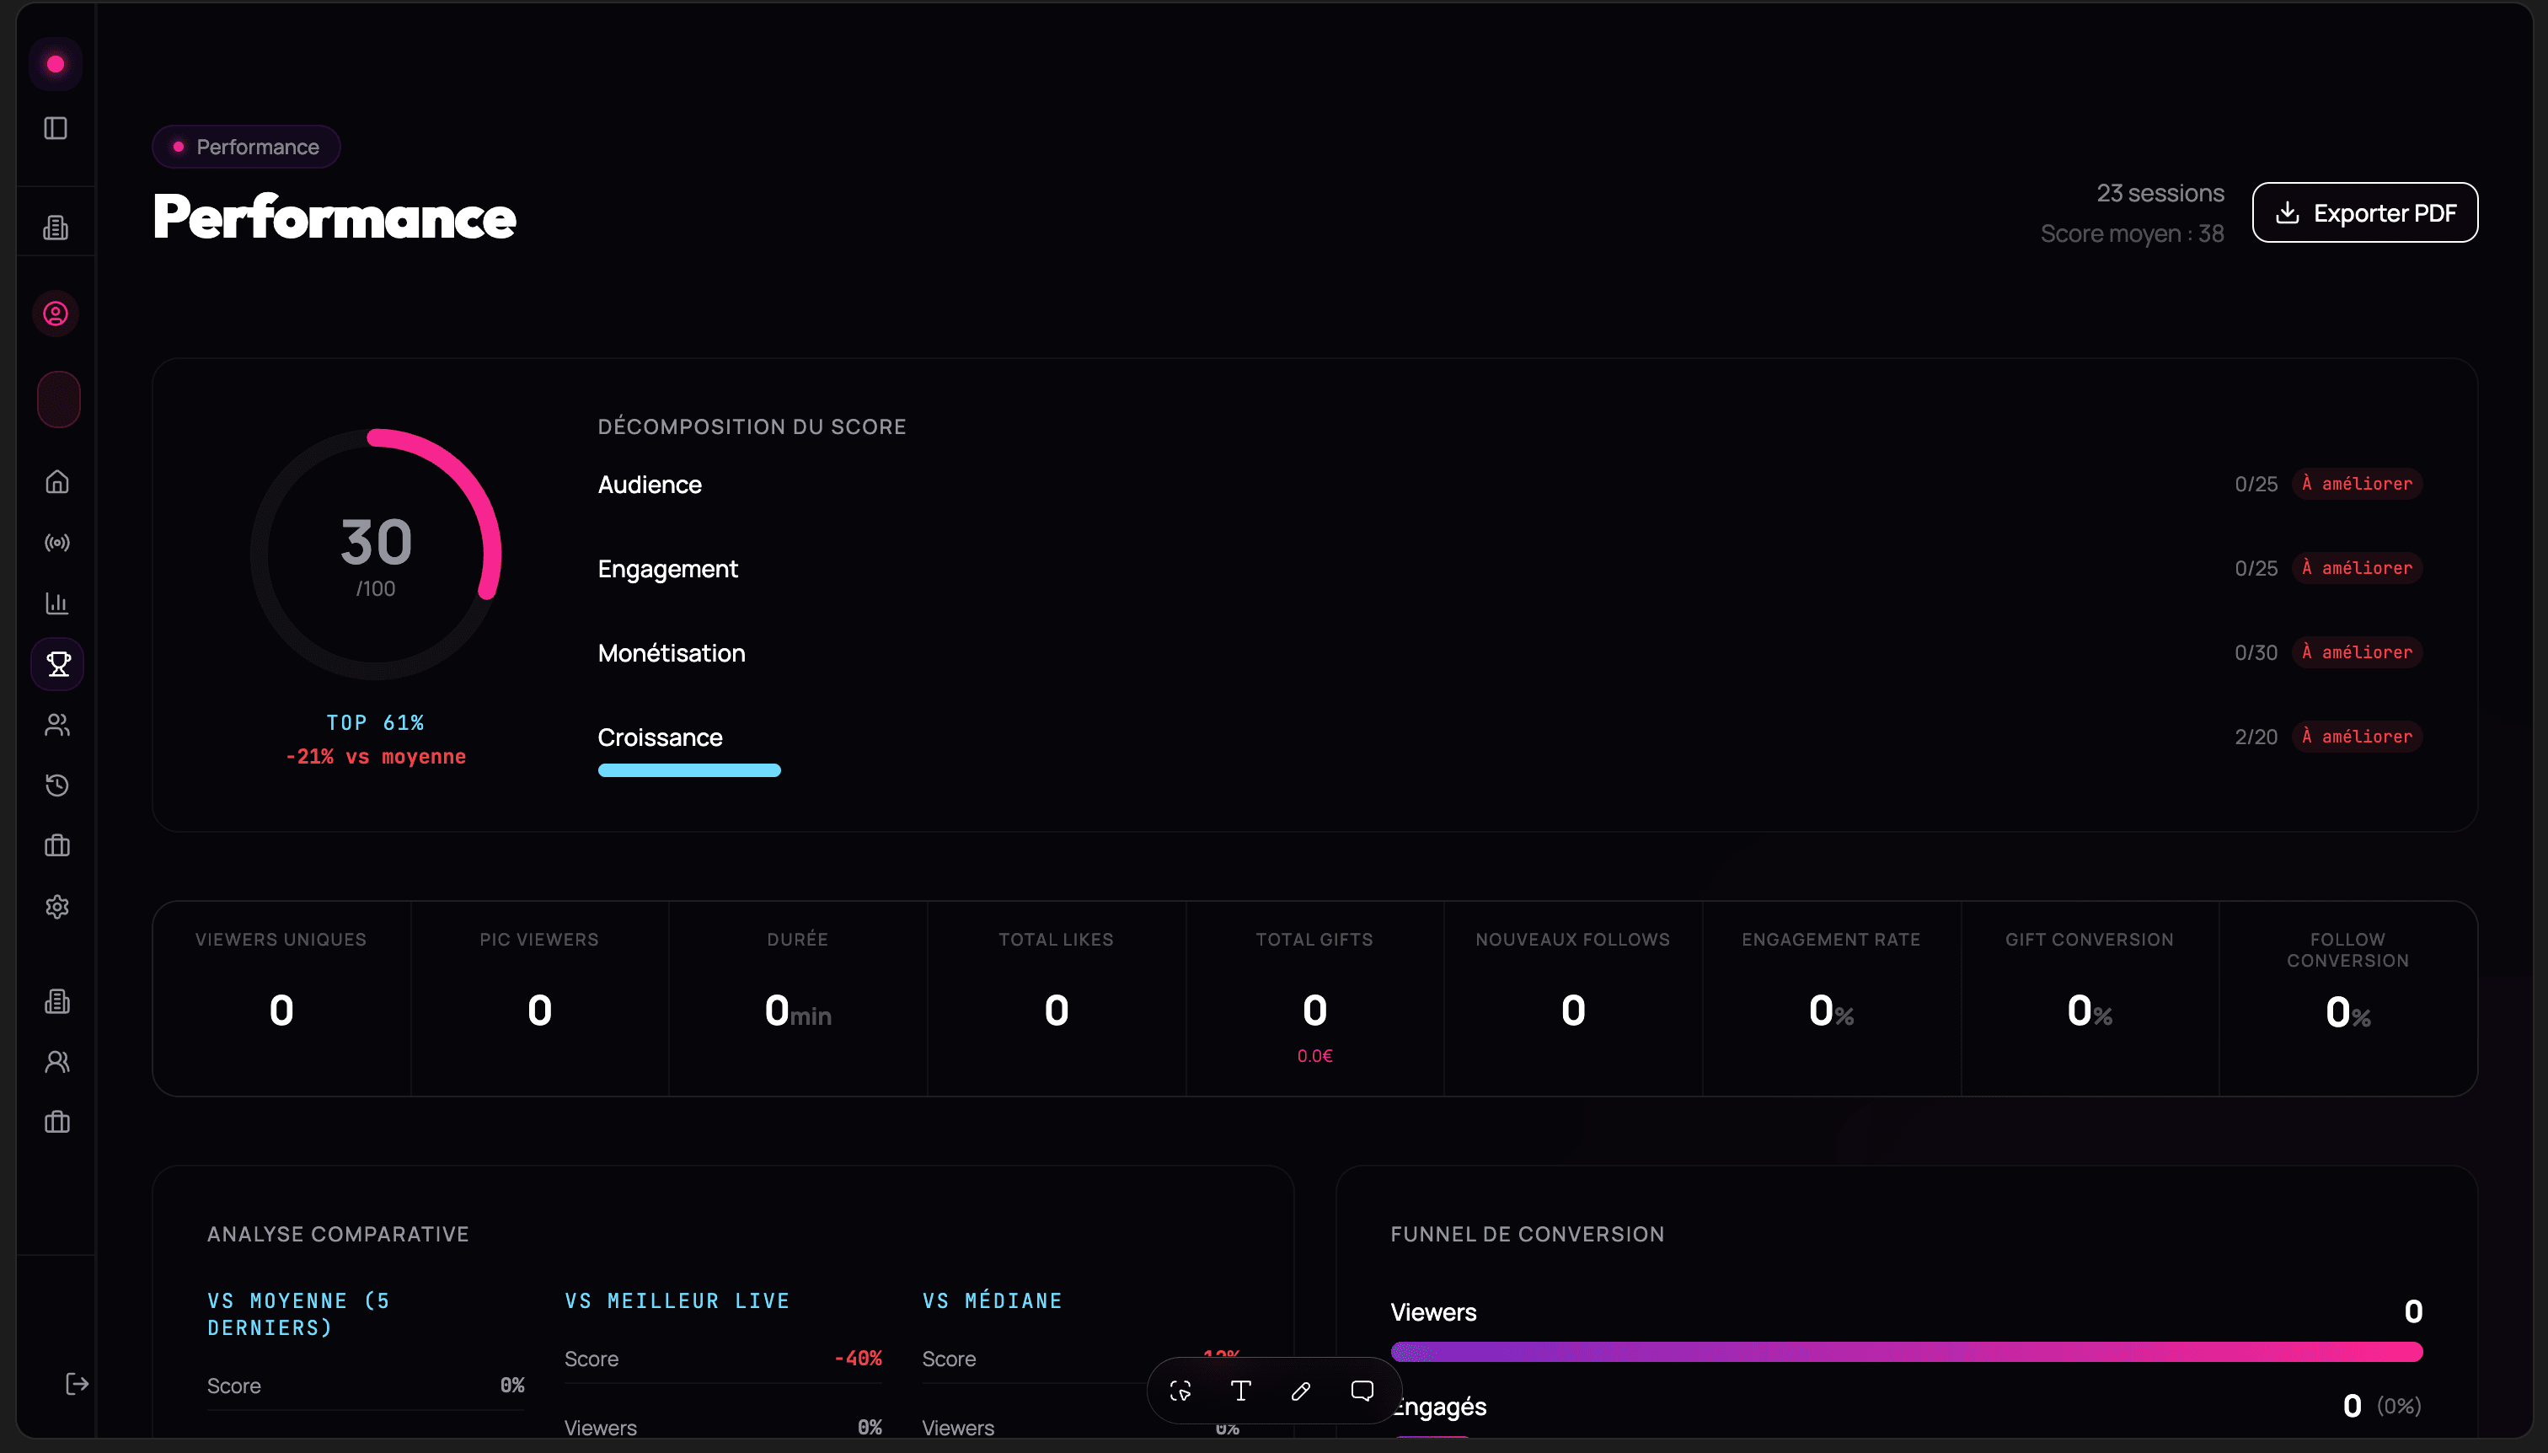Viewport: 2548px width, 1453px height.
Task: Click the FUNNEL DE CONVERSION section title
Action: [1528, 1235]
